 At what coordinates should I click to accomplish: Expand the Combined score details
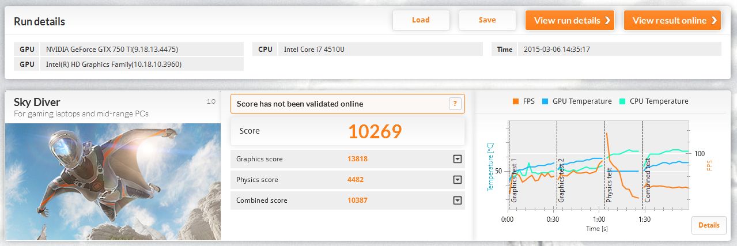[458, 200]
